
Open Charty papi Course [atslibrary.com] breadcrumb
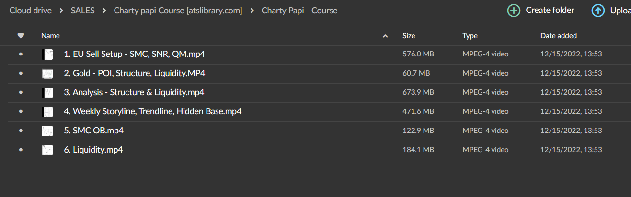tap(178, 11)
